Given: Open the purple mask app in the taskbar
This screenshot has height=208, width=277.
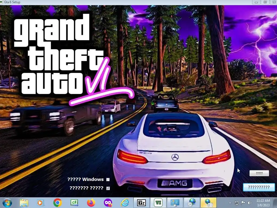Looking at the screenshot, I should 108,203.
